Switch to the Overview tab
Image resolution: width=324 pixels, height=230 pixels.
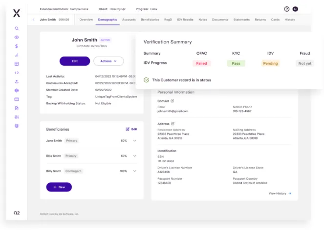point(86,19)
